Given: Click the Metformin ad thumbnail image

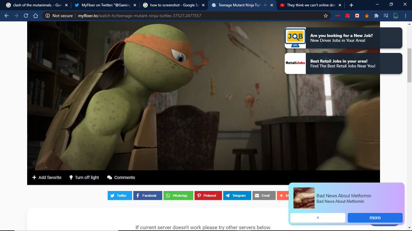Looking at the screenshot, I should (304, 198).
